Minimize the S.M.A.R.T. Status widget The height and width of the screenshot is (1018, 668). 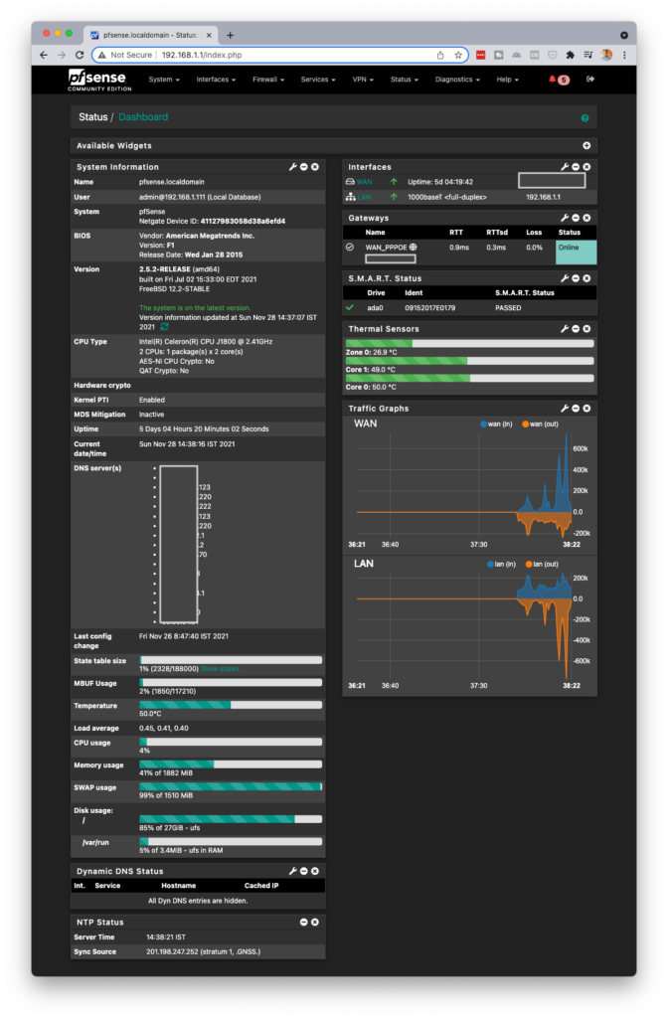[x=576, y=278]
